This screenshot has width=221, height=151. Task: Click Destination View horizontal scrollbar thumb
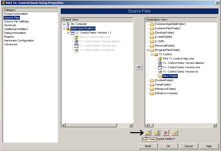tap(151, 125)
